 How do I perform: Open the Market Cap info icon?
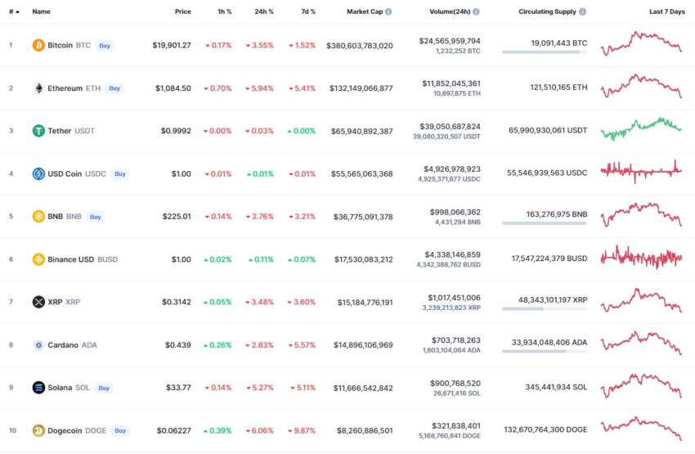[x=388, y=11]
